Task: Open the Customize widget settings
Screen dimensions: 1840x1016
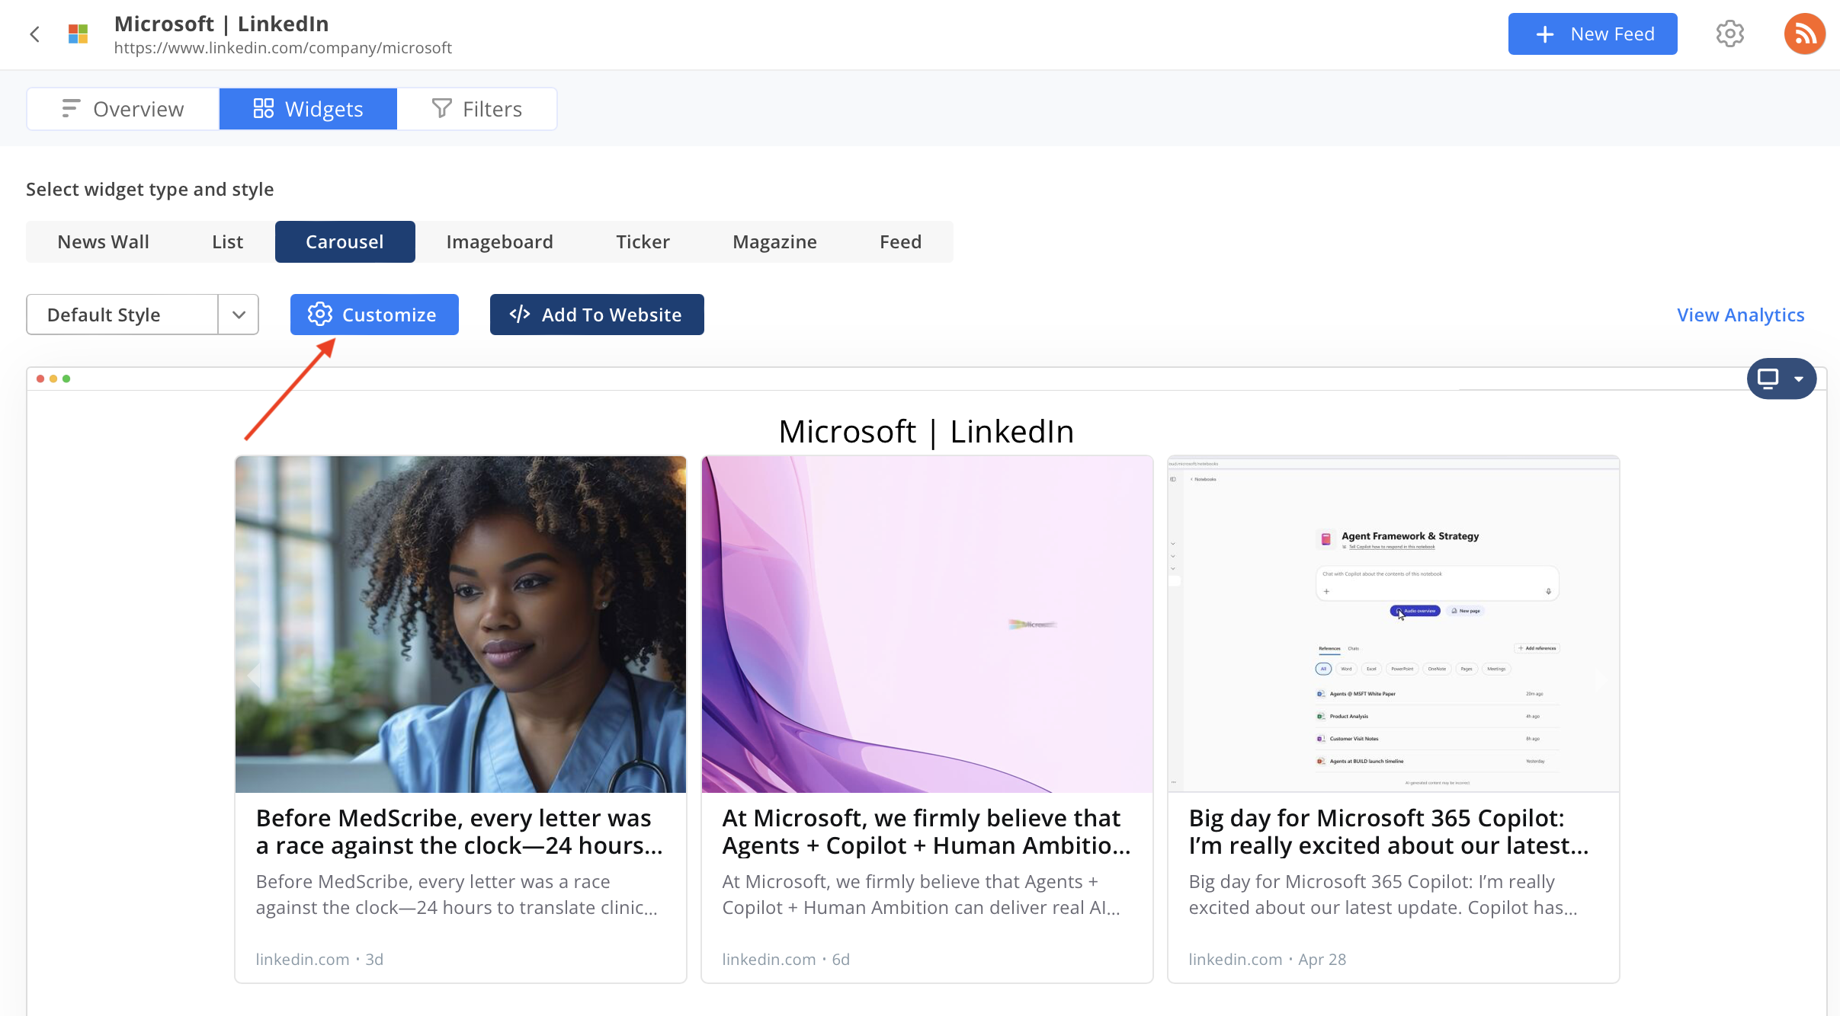Action: click(x=374, y=315)
